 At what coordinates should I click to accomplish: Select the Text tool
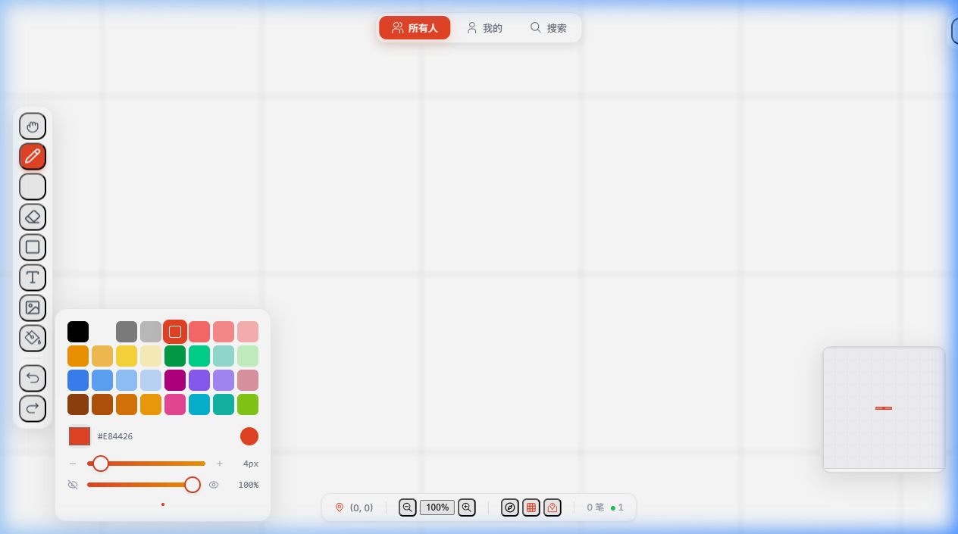click(x=33, y=277)
